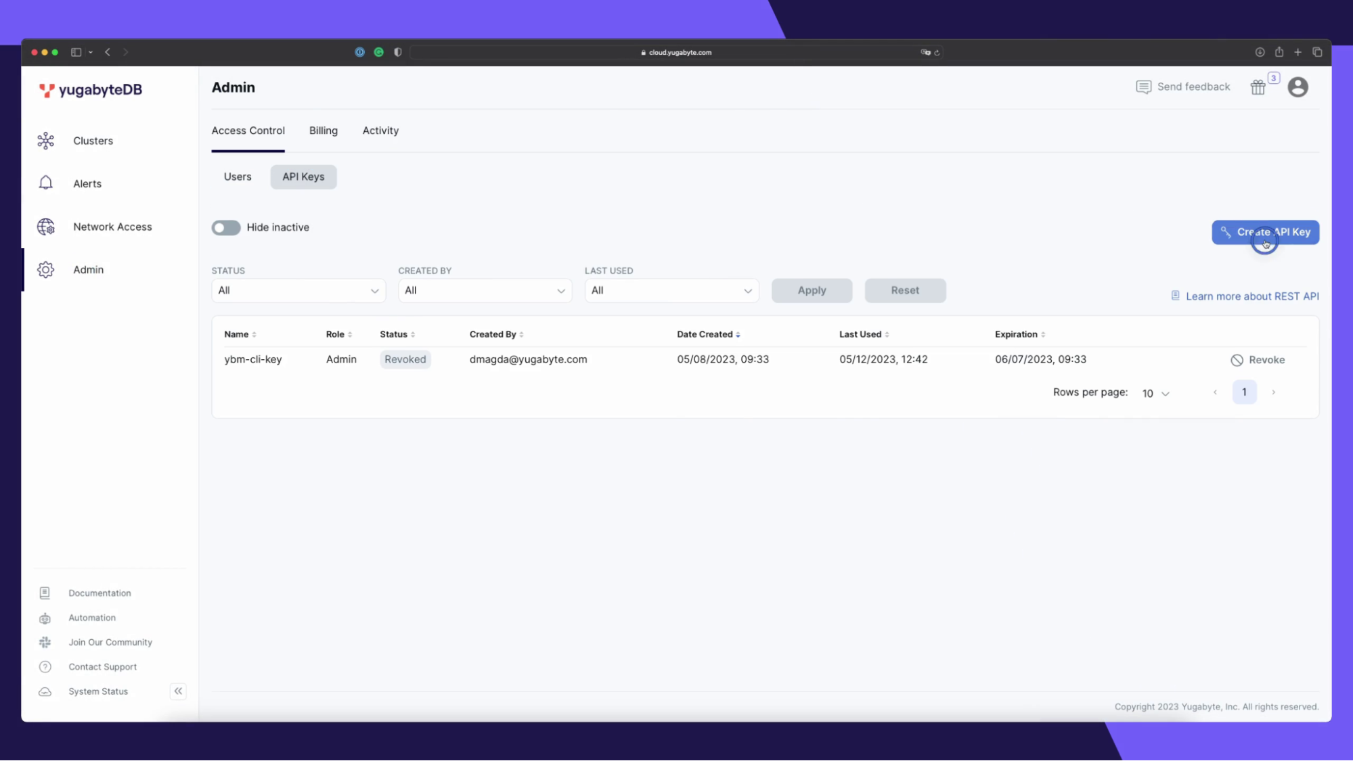Open browser share icon
Image resolution: width=1353 pixels, height=761 pixels.
click(x=1279, y=52)
